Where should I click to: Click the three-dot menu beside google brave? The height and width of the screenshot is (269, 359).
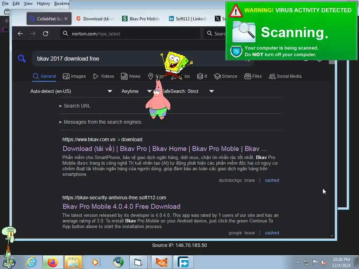point(260,233)
